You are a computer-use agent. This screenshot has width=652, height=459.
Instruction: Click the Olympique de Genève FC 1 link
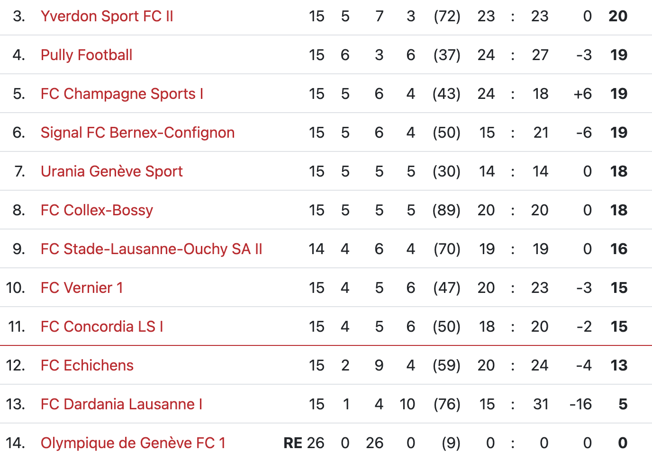(x=133, y=443)
